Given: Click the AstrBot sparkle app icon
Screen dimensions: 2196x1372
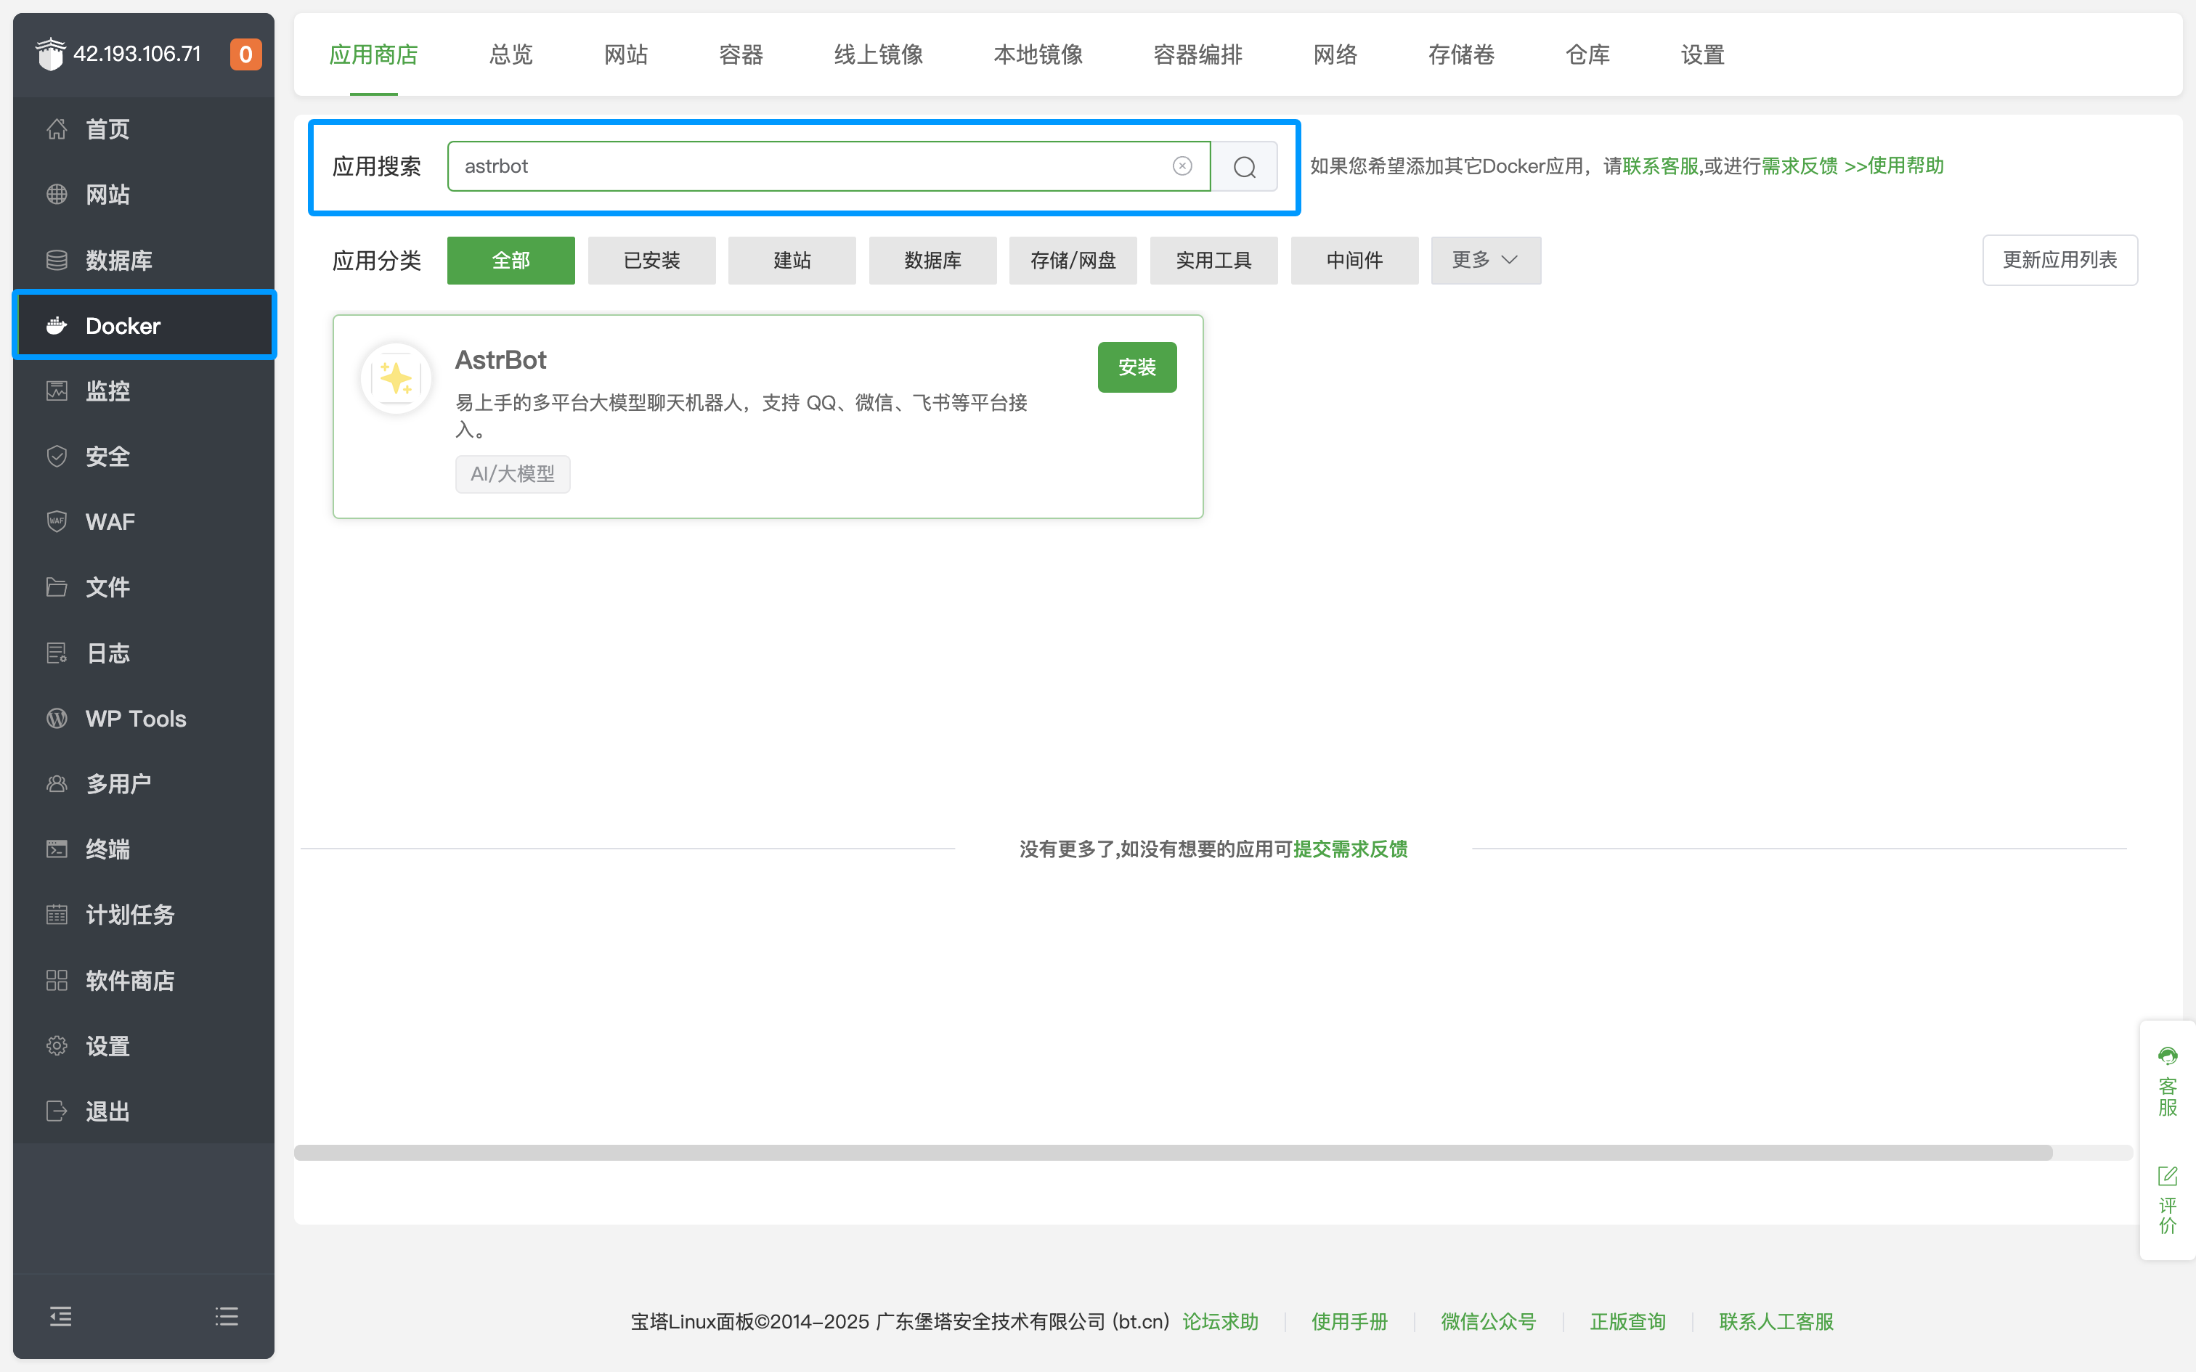Looking at the screenshot, I should (x=396, y=378).
